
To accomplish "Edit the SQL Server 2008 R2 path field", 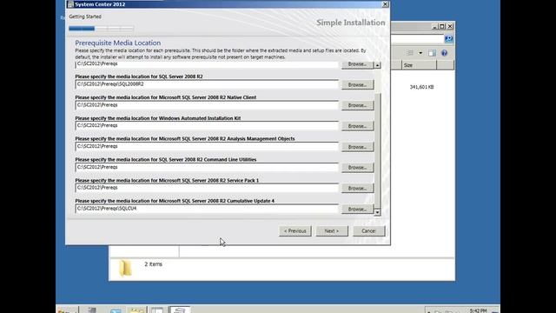I will [x=207, y=84].
